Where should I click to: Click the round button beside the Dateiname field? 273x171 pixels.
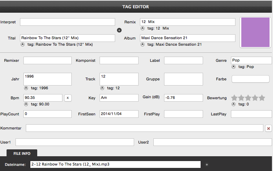(207, 164)
